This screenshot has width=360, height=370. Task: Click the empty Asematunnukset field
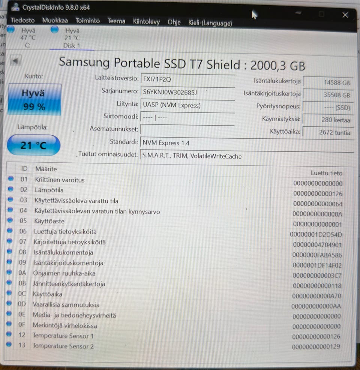pos(187,130)
